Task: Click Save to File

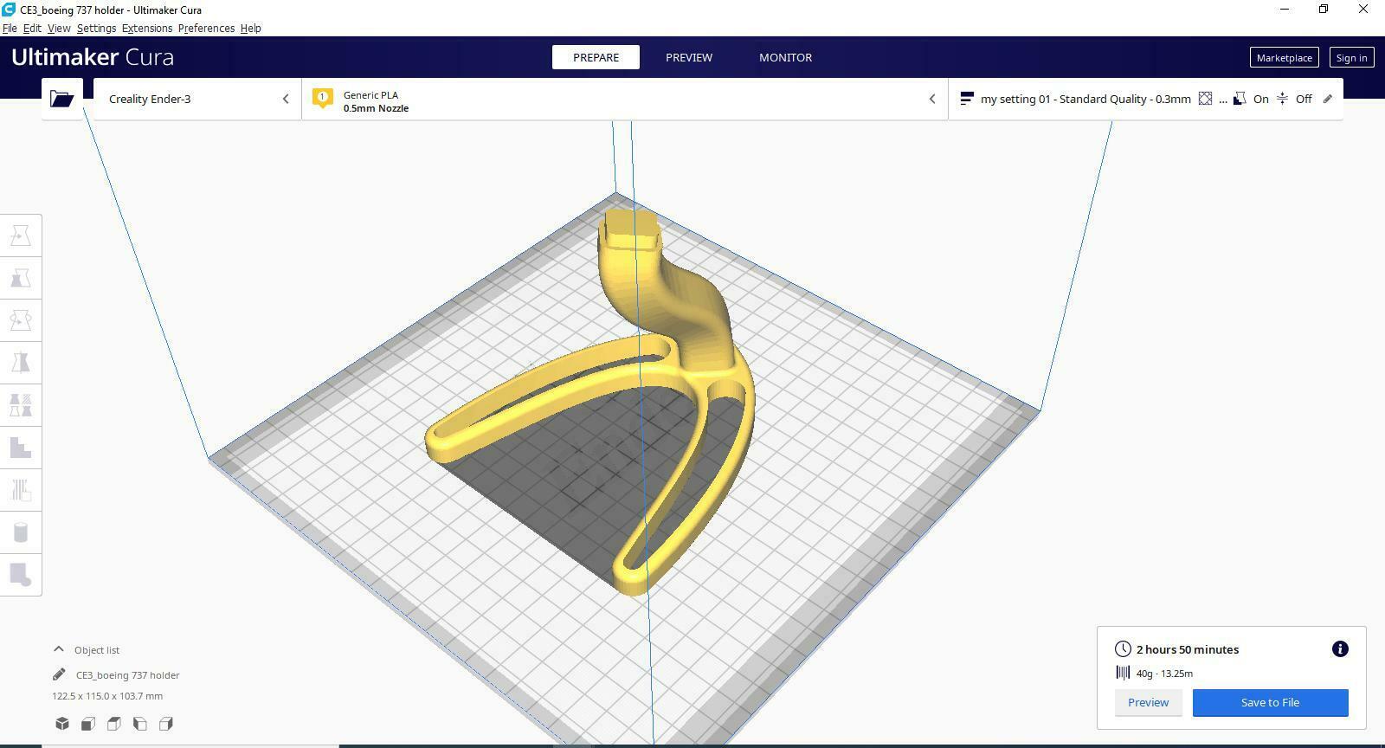Action: pyautogui.click(x=1270, y=703)
